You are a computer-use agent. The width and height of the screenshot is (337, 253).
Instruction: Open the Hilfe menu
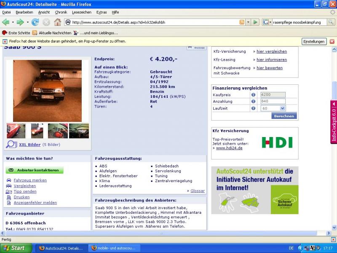(115, 12)
